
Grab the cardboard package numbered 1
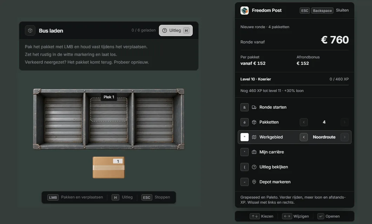pyautogui.click(x=109, y=167)
